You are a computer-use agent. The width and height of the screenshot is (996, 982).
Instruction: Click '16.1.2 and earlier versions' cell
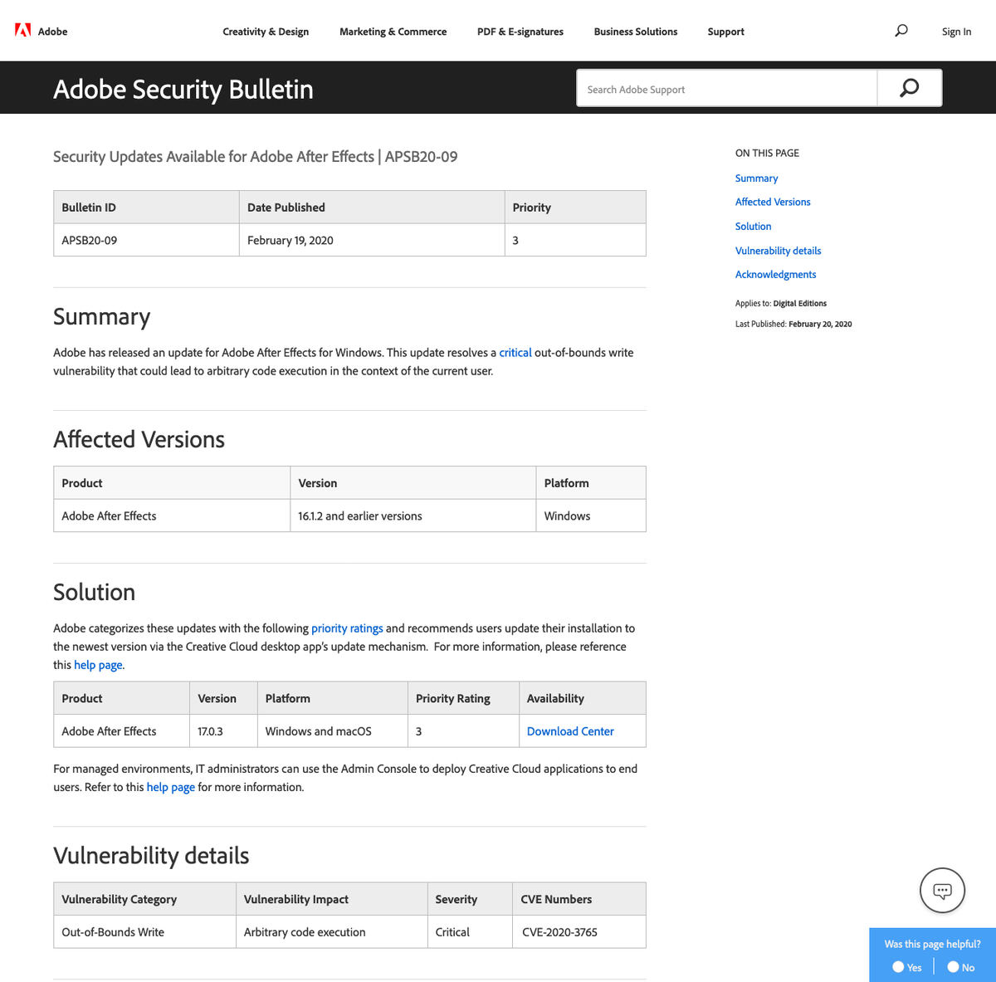click(413, 515)
